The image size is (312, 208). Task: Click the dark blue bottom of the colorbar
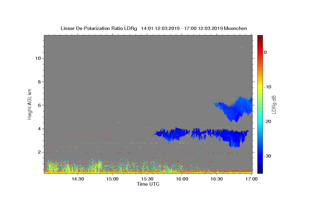[260, 170]
